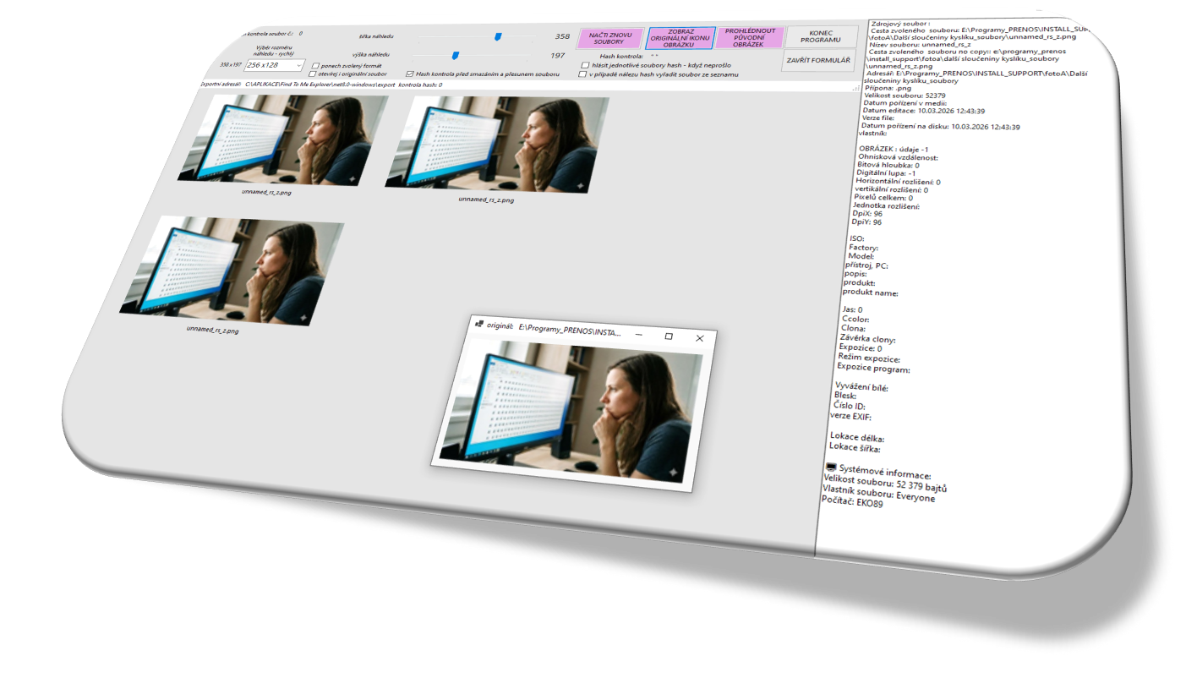The width and height of the screenshot is (1186, 678).
Task: Minimize the originál preview window
Action: pyautogui.click(x=638, y=334)
